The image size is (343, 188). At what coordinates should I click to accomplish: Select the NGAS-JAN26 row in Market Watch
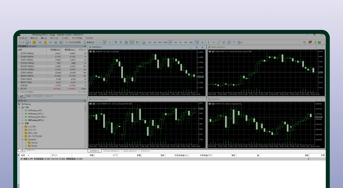(26, 79)
